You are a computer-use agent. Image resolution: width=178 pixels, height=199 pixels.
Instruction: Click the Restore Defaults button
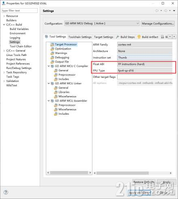(144, 182)
